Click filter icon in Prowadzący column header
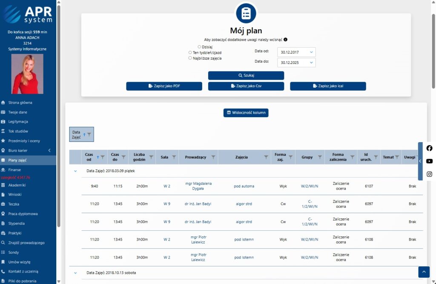This screenshot has width=436, height=284. (x=213, y=157)
